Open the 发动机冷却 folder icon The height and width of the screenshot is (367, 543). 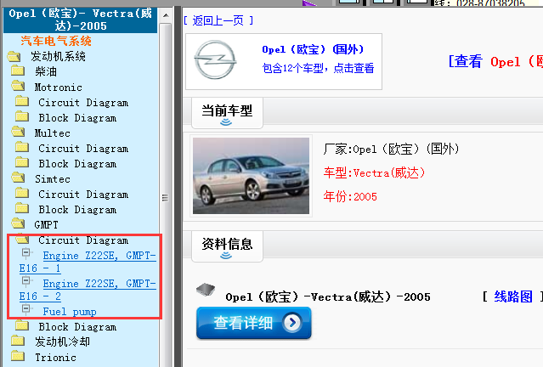coord(18,341)
